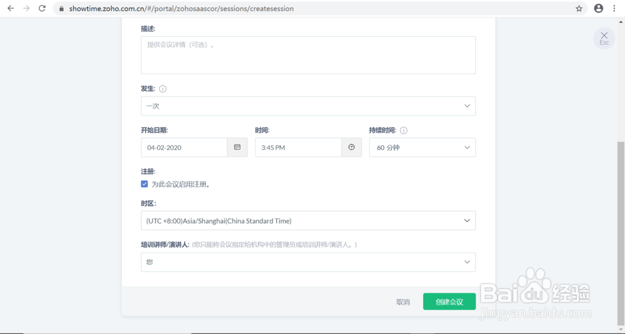Open the clock time picker
This screenshot has height=334, width=625.
pos(351,147)
